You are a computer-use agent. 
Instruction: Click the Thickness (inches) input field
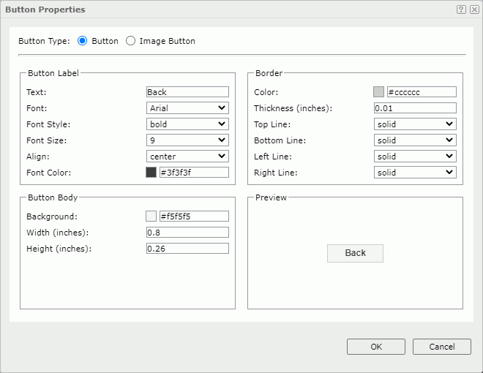[x=415, y=108]
